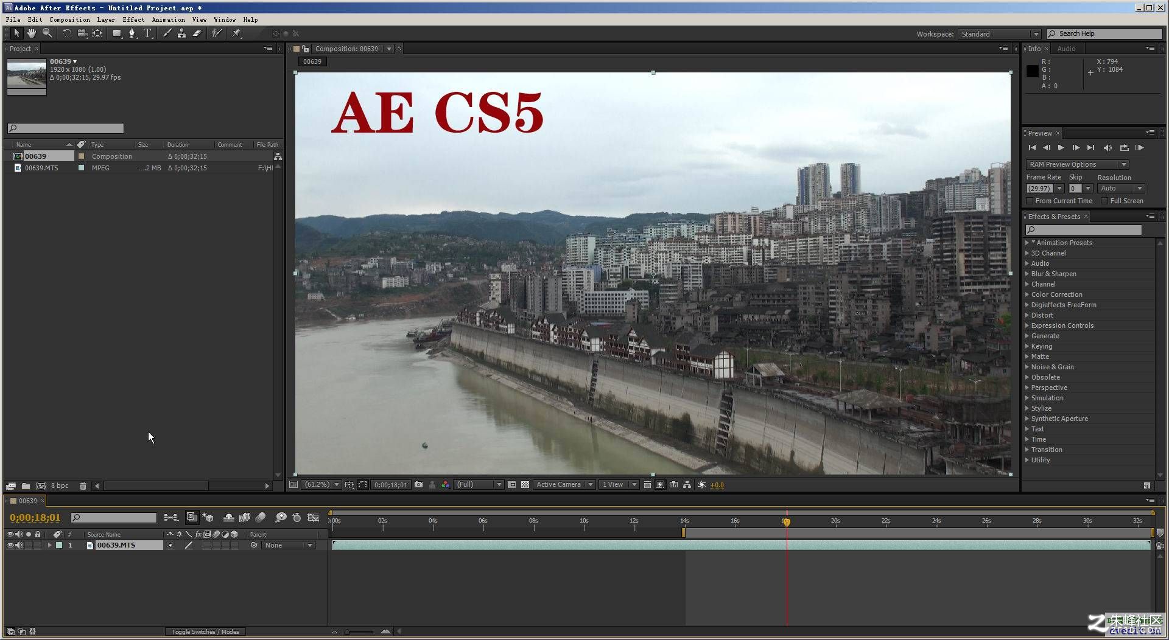
Task: Select the Selection arrow tool
Action: pos(16,33)
